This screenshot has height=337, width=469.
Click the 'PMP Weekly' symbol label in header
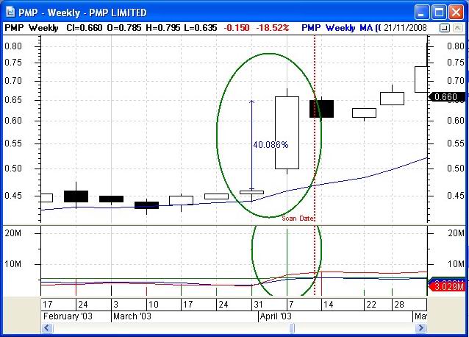click(32, 28)
